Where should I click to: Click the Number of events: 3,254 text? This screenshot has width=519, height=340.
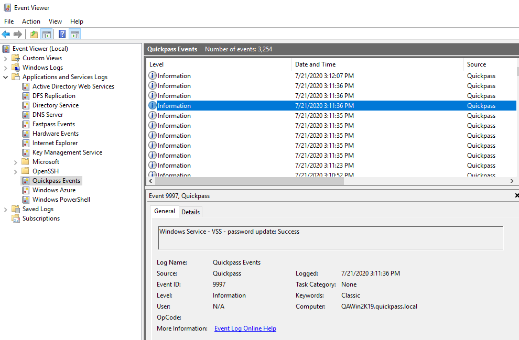(x=239, y=49)
